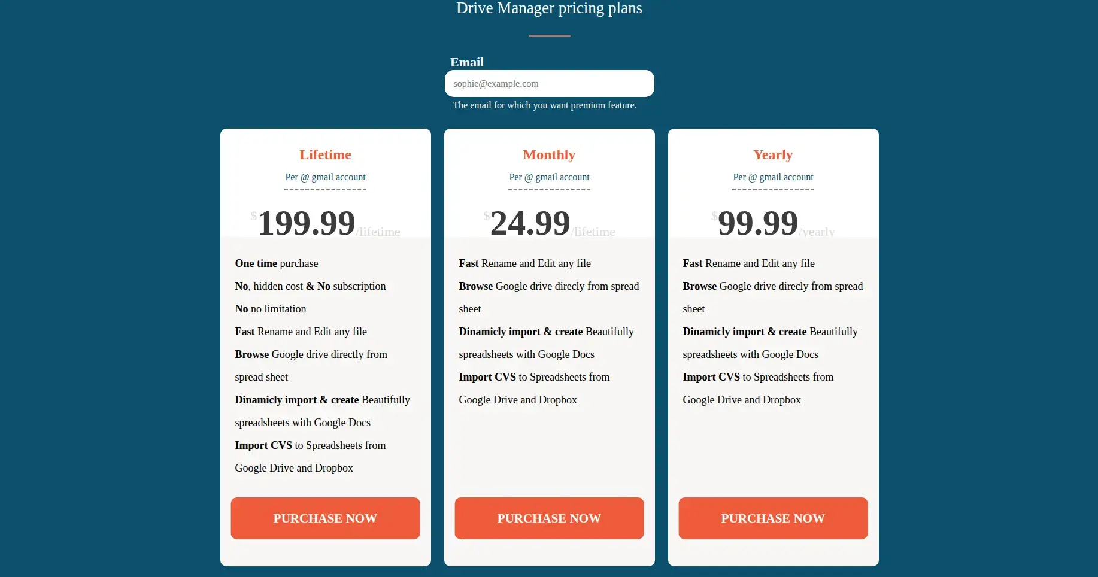Viewport: 1098px width, 577px height.
Task: Click the Email field label
Action: [x=467, y=62]
